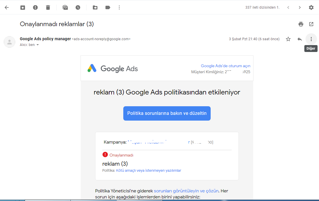Print the whole conversation
The width and height of the screenshot is (319, 201).
coord(301,24)
